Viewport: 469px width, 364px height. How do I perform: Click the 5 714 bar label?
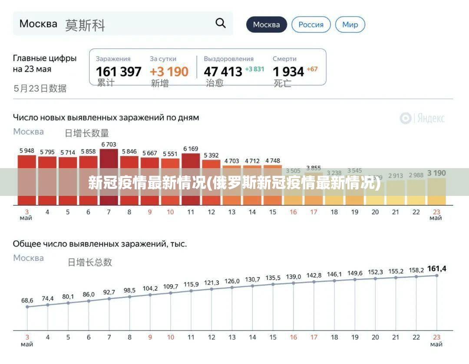point(68,153)
